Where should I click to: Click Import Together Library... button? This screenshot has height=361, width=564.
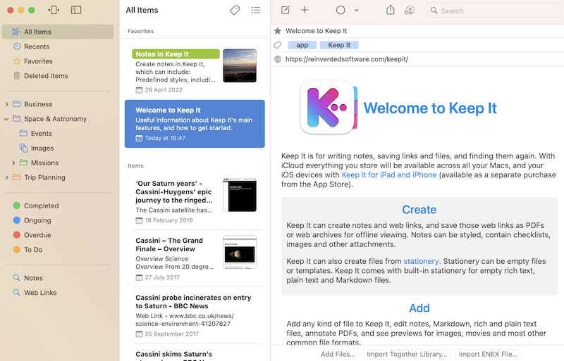click(407, 354)
